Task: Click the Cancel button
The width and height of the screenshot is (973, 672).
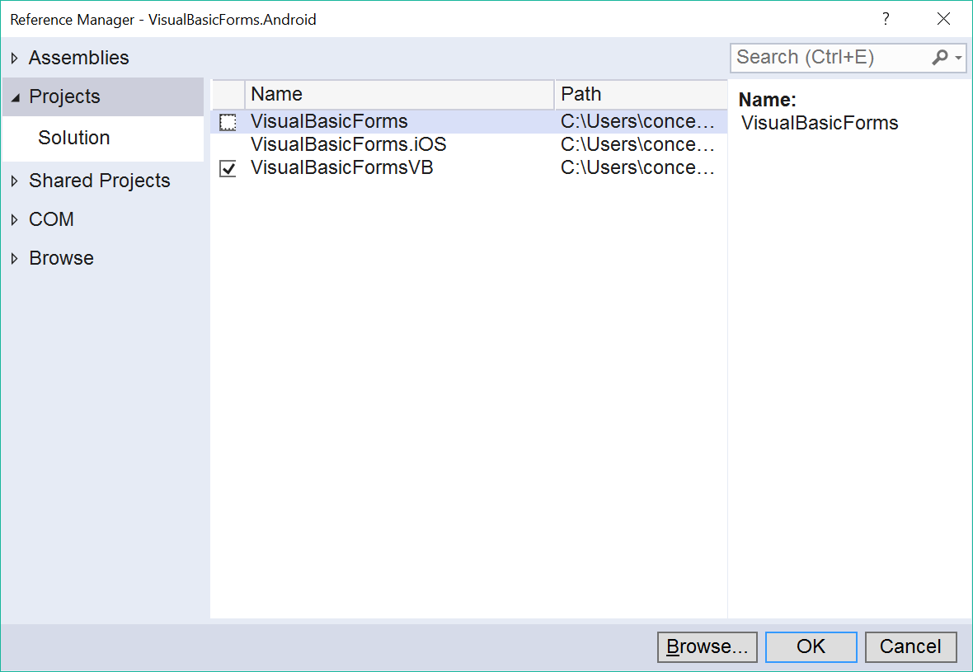Action: coord(910,646)
